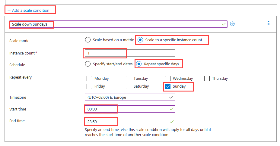The image size is (280, 146).
Task: Select Scale to a specific instance count
Action: point(140,40)
